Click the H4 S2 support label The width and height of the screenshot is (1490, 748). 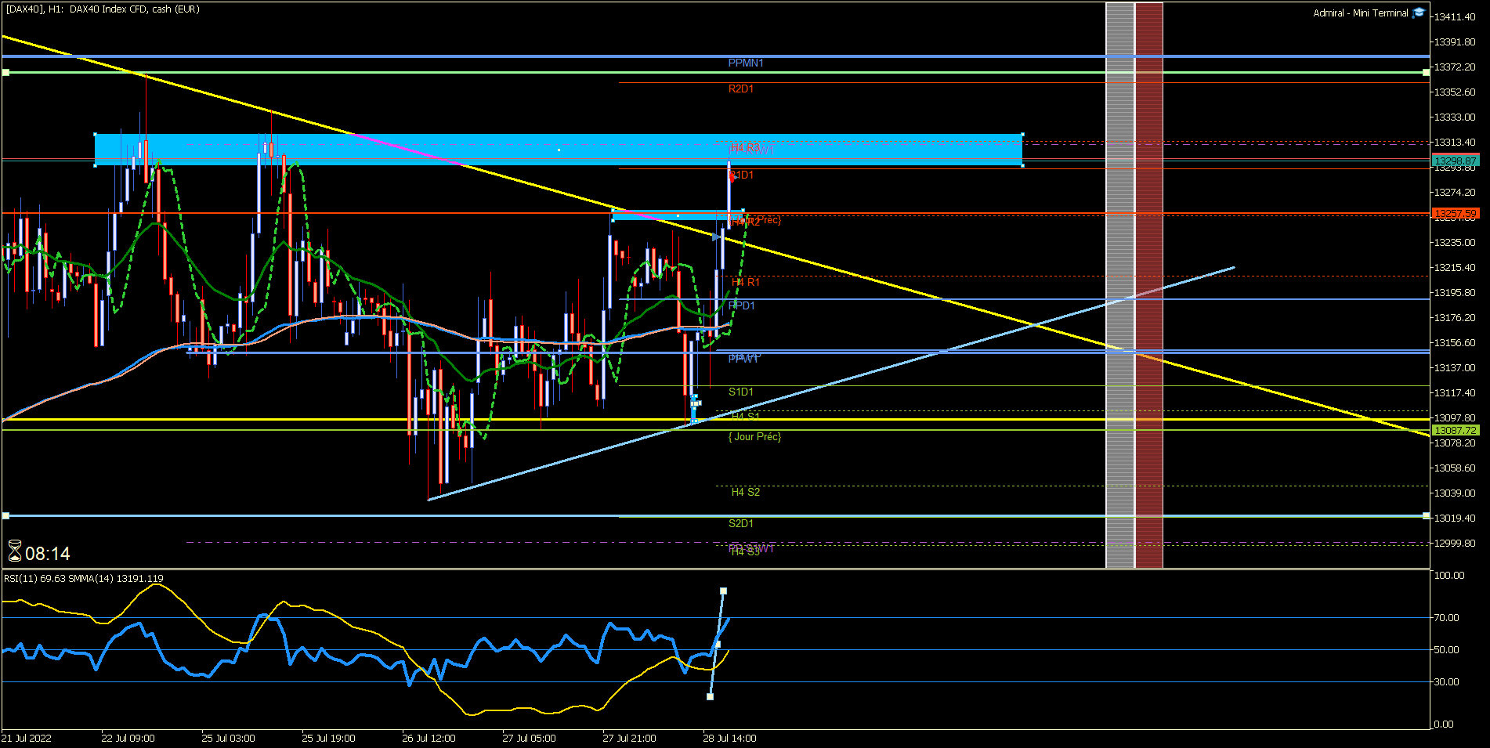point(745,492)
